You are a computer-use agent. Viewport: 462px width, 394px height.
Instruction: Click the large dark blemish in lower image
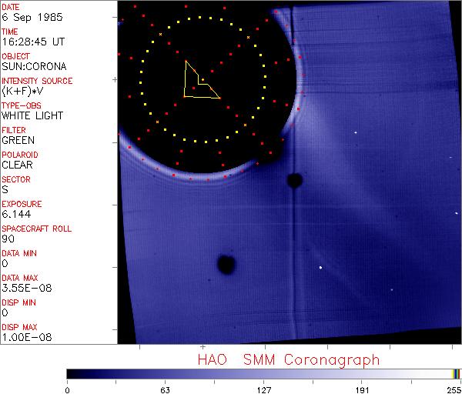point(226,265)
